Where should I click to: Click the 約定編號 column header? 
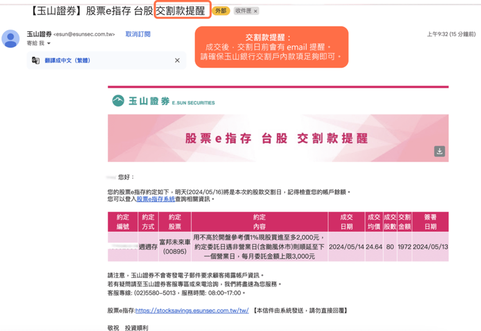coord(123,222)
